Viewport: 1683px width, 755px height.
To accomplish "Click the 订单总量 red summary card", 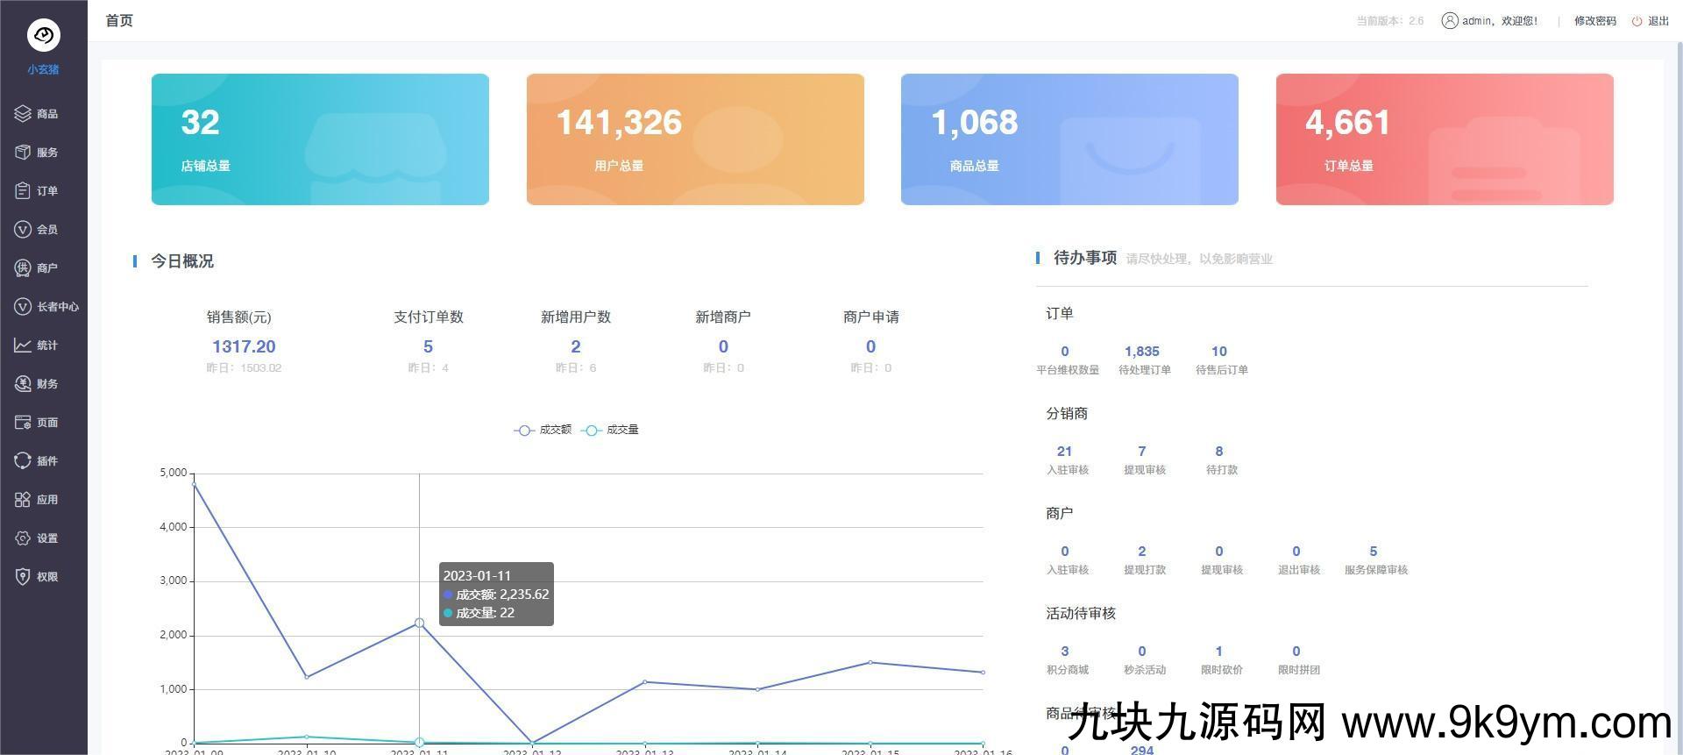I will (x=1444, y=139).
